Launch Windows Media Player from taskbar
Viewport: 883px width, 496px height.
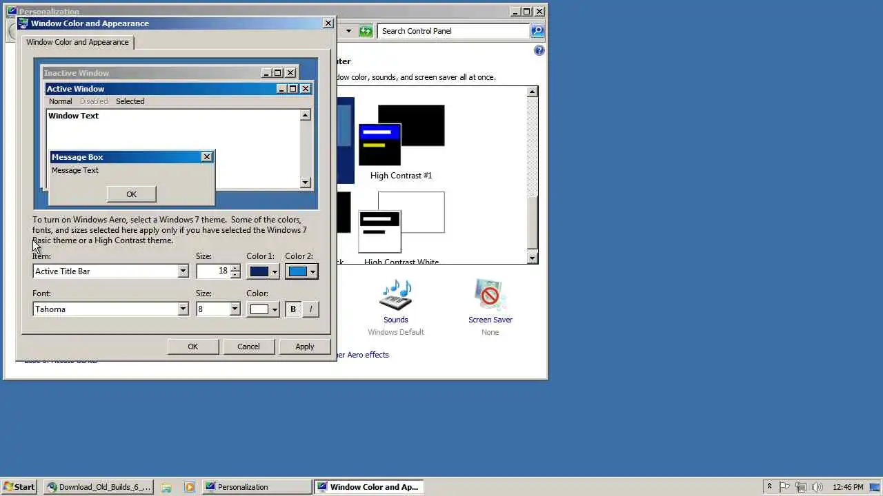[x=190, y=486]
